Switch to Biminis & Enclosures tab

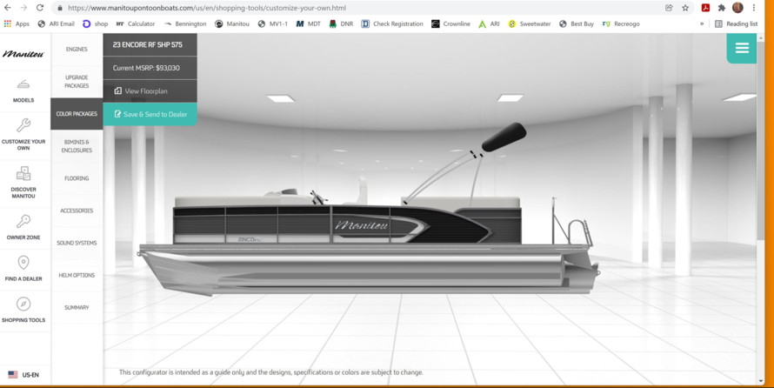77,146
